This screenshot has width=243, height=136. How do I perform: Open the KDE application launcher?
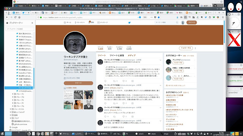[2, 134]
